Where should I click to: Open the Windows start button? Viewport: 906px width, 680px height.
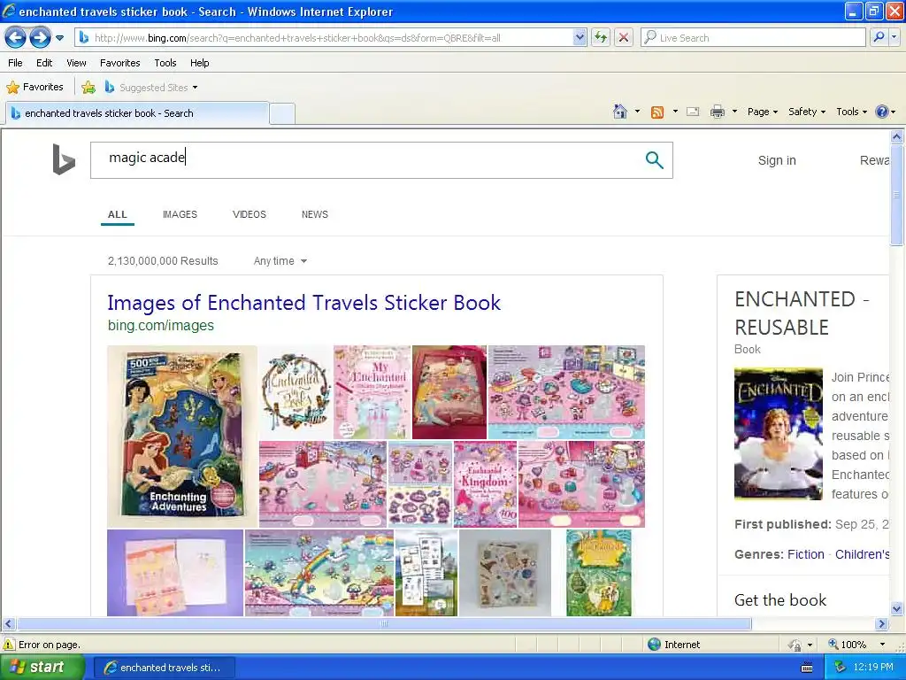click(42, 668)
